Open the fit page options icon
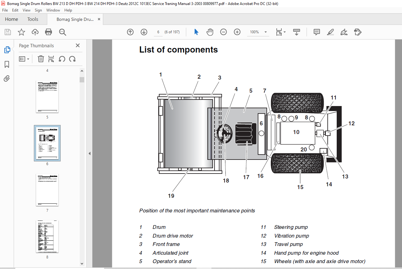402x269 pixels. [x=279, y=32]
